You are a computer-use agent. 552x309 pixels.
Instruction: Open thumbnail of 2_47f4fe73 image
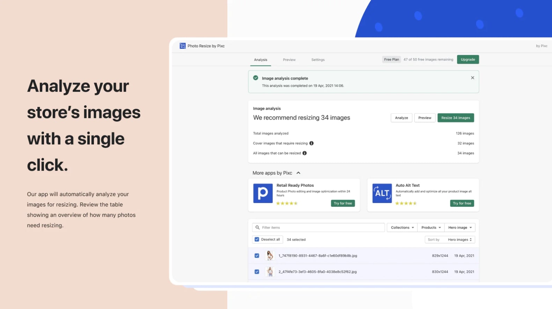pyautogui.click(x=270, y=272)
